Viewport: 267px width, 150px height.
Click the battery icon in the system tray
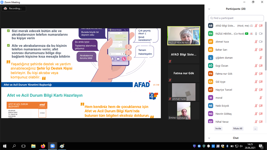pos(232,146)
